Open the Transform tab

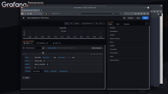[42, 43]
